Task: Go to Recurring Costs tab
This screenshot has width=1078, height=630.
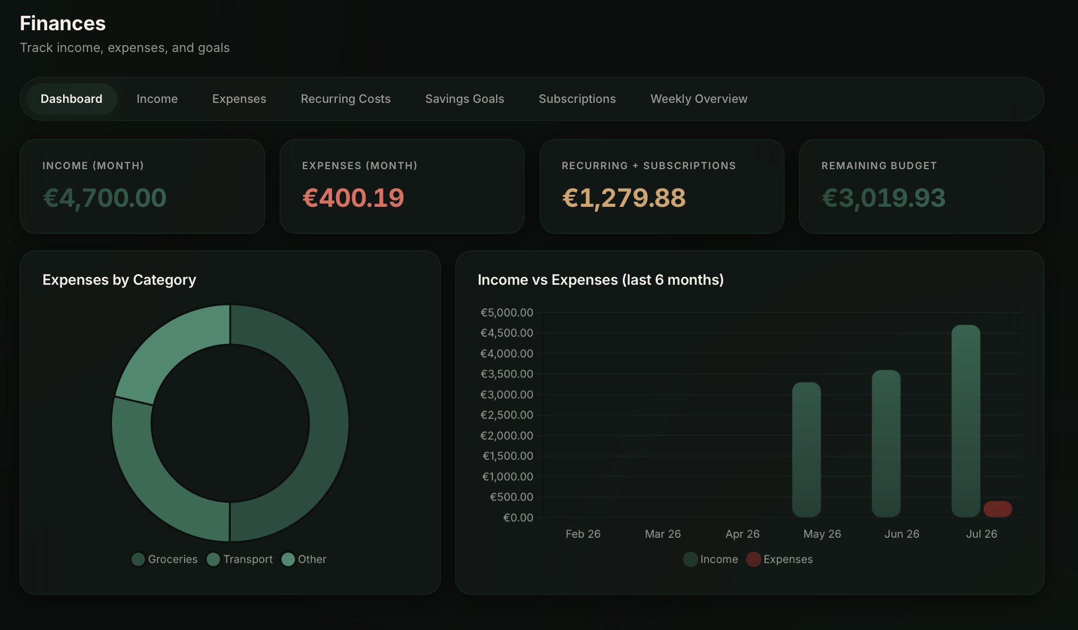Action: 345,99
